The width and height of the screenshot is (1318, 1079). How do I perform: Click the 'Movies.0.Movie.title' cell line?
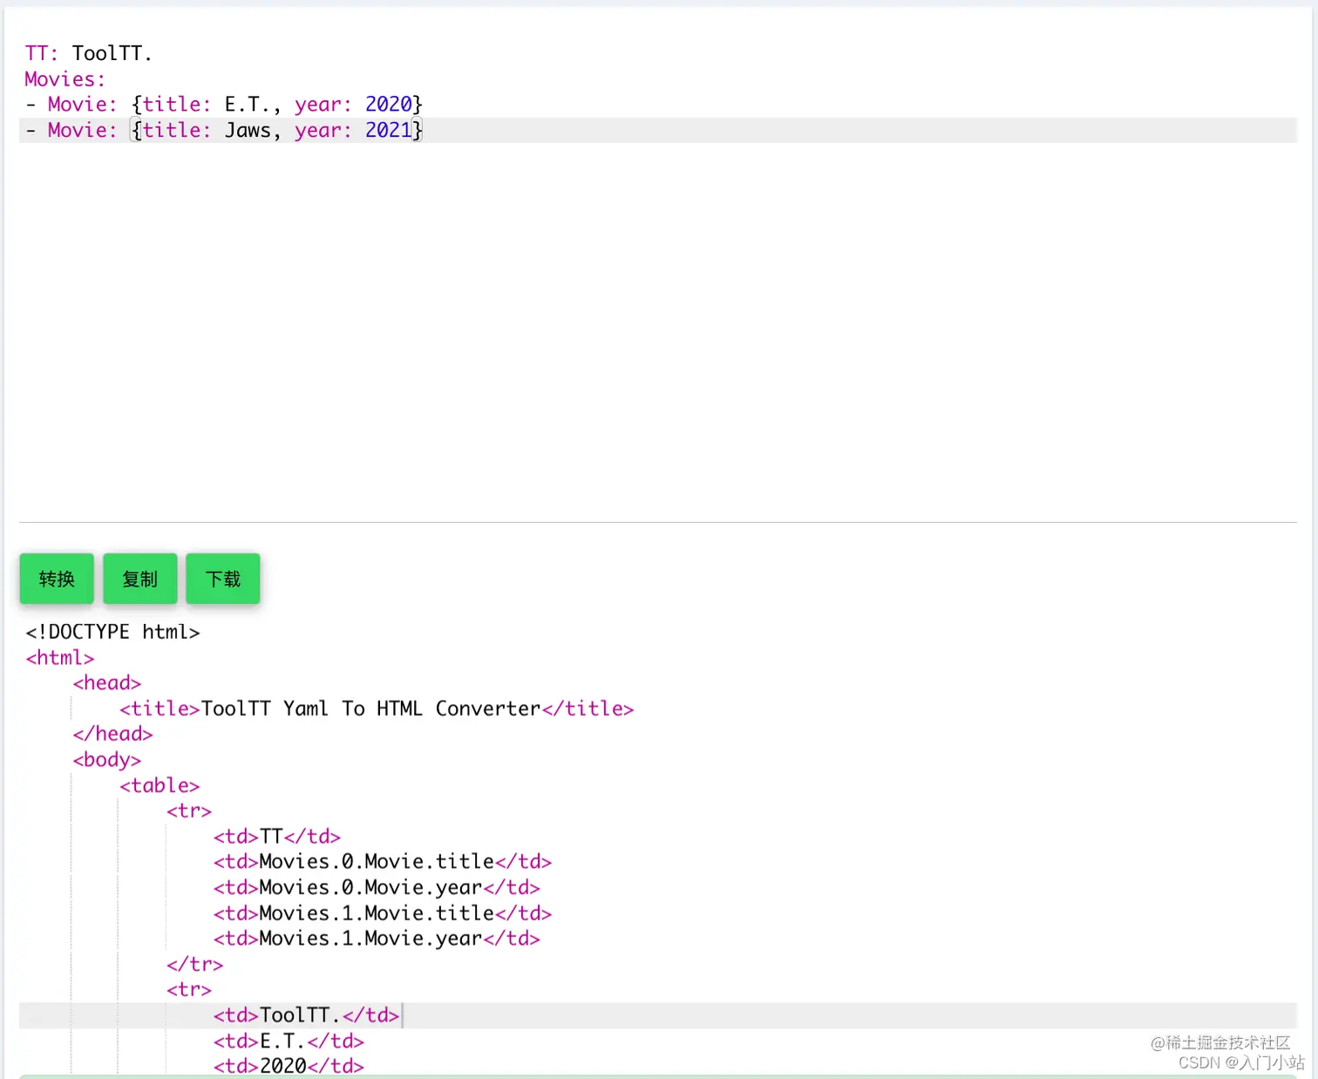[383, 862]
